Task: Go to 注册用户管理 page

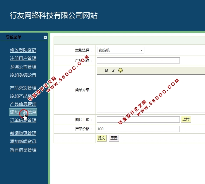Action: 23,59
